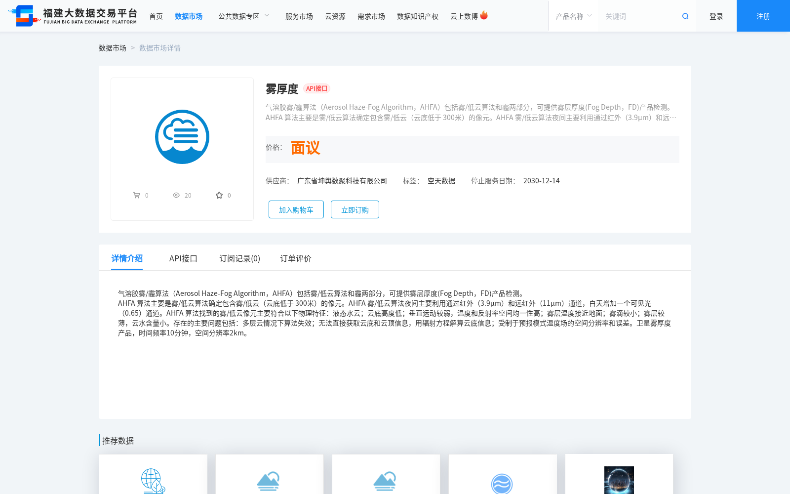The image size is (790, 494).
Task: Open 数据知识产权 in the navigation bar
Action: pyautogui.click(x=418, y=16)
